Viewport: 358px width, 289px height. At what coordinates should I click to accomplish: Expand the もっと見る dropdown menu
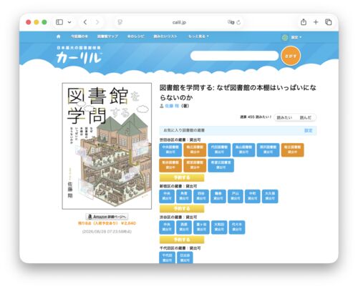[x=198, y=36]
